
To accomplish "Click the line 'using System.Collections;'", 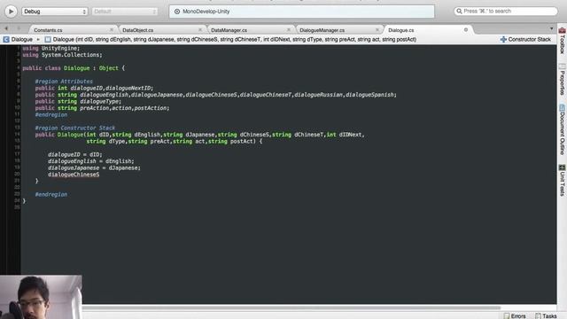I will (62, 55).
